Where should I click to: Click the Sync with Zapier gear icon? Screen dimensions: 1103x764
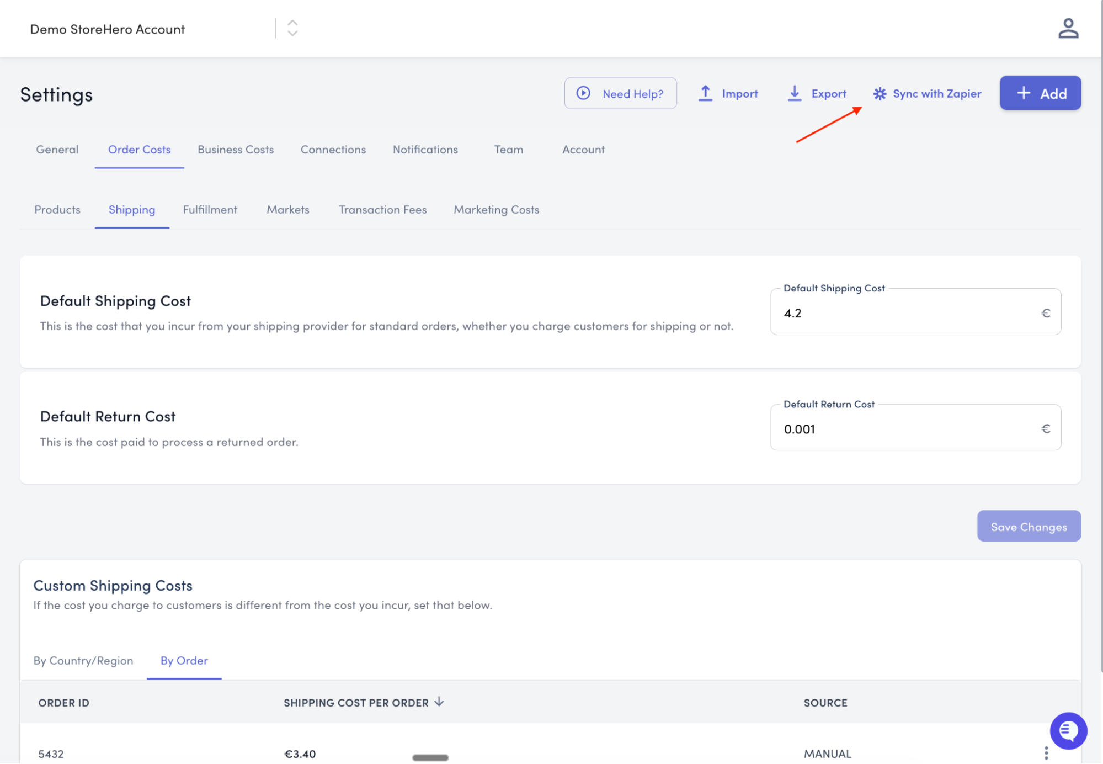(x=880, y=94)
